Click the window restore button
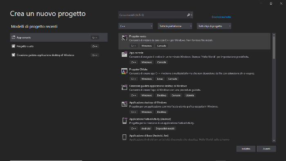This screenshot has width=286, height=161. (x=271, y=3)
